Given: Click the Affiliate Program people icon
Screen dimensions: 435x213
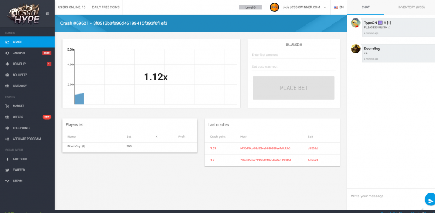Looking at the screenshot, I should [7, 139].
